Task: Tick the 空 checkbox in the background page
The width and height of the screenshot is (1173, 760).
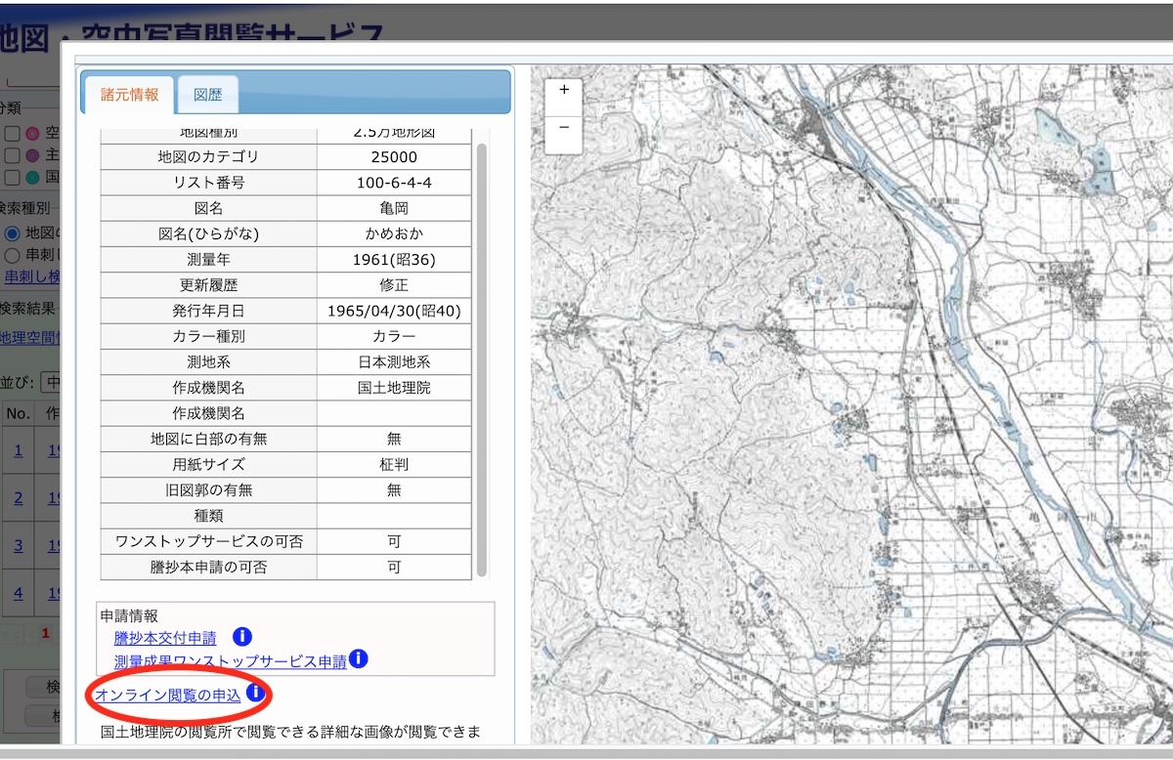Action: tap(13, 133)
